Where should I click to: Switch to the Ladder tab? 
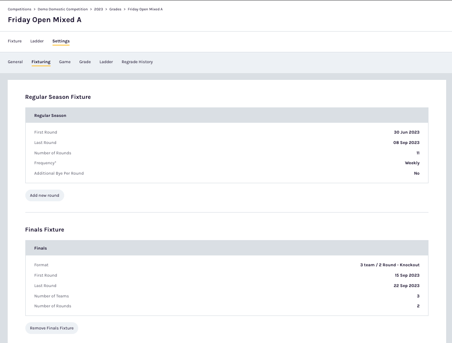pos(37,41)
